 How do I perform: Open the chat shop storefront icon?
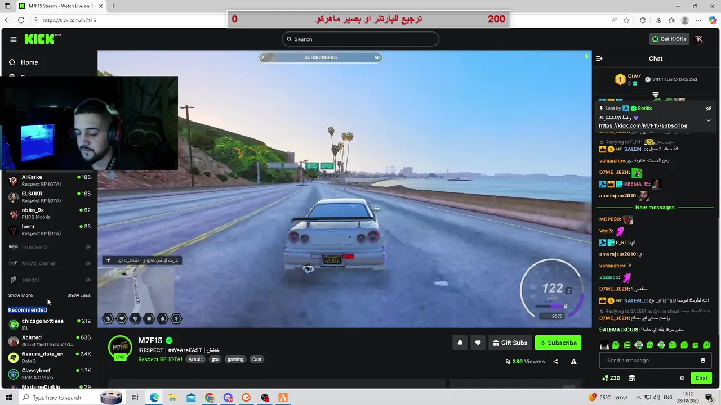click(x=632, y=378)
